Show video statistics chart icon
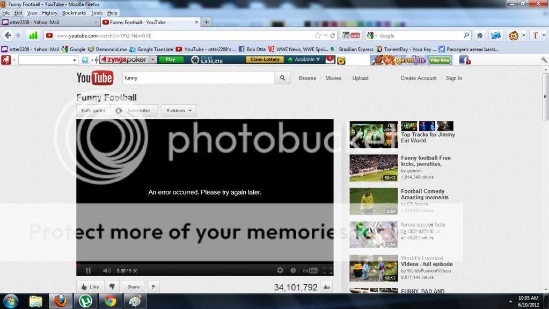 coord(326,287)
